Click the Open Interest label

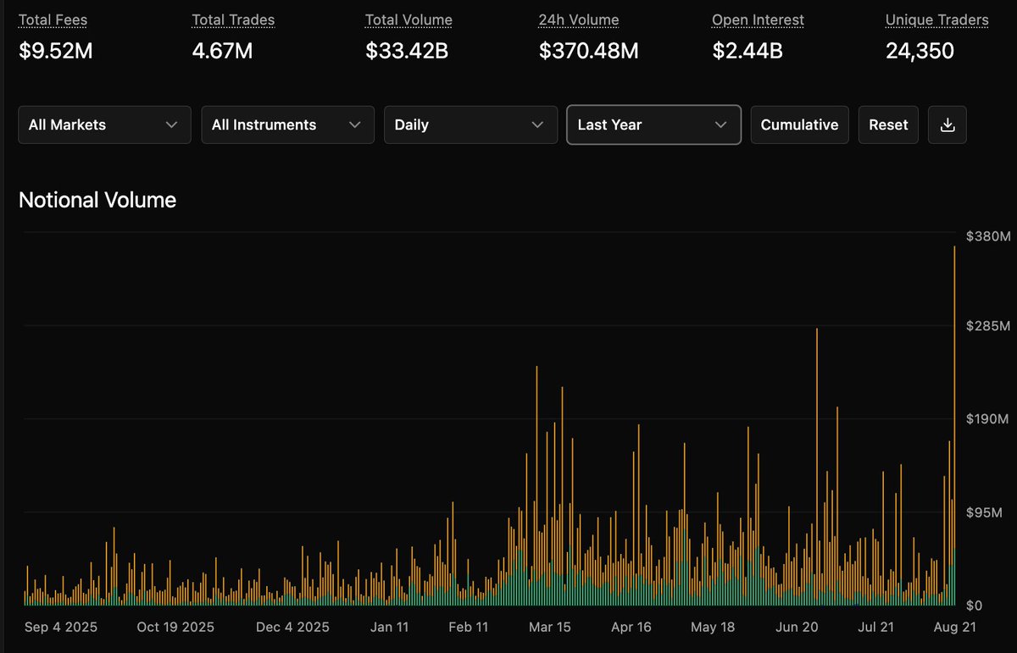[758, 19]
